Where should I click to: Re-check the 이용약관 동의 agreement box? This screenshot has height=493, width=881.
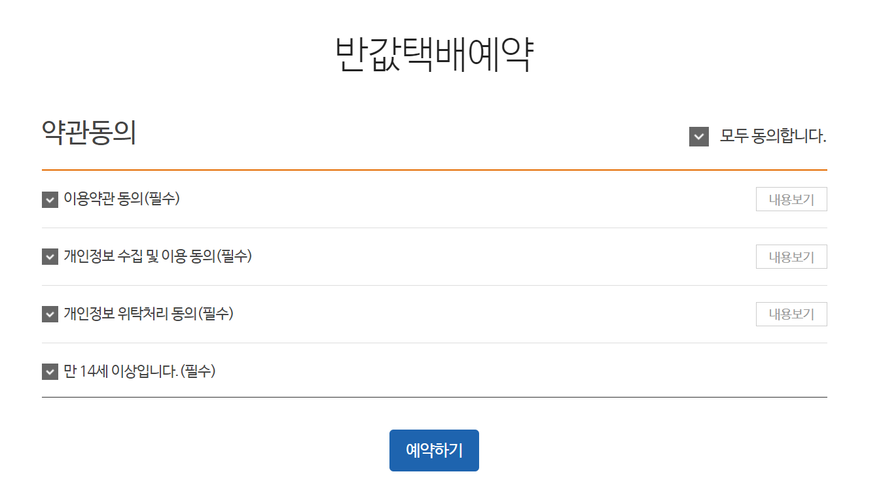[49, 199]
